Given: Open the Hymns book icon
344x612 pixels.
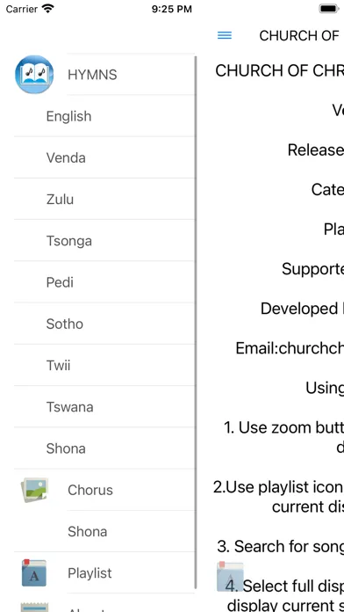Looking at the screenshot, I should 34,75.
